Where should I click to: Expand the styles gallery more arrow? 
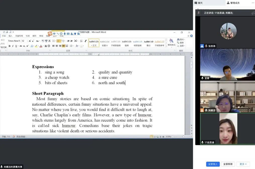[166, 46]
